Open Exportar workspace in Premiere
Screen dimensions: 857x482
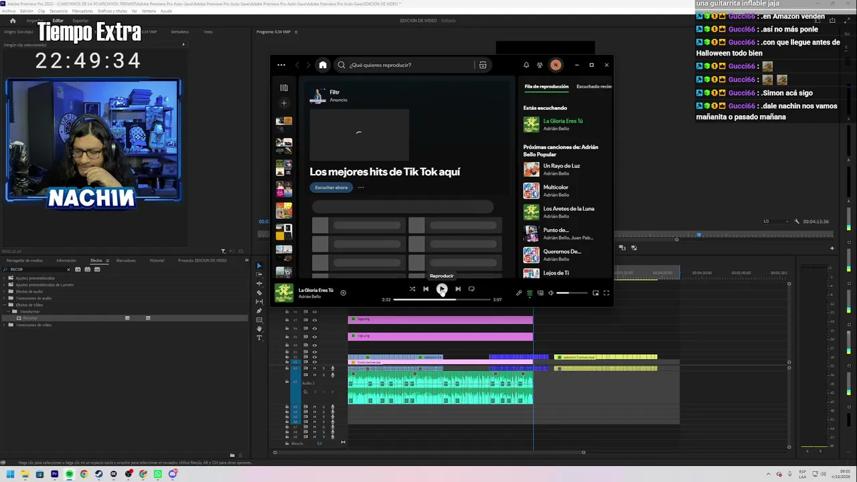click(80, 21)
